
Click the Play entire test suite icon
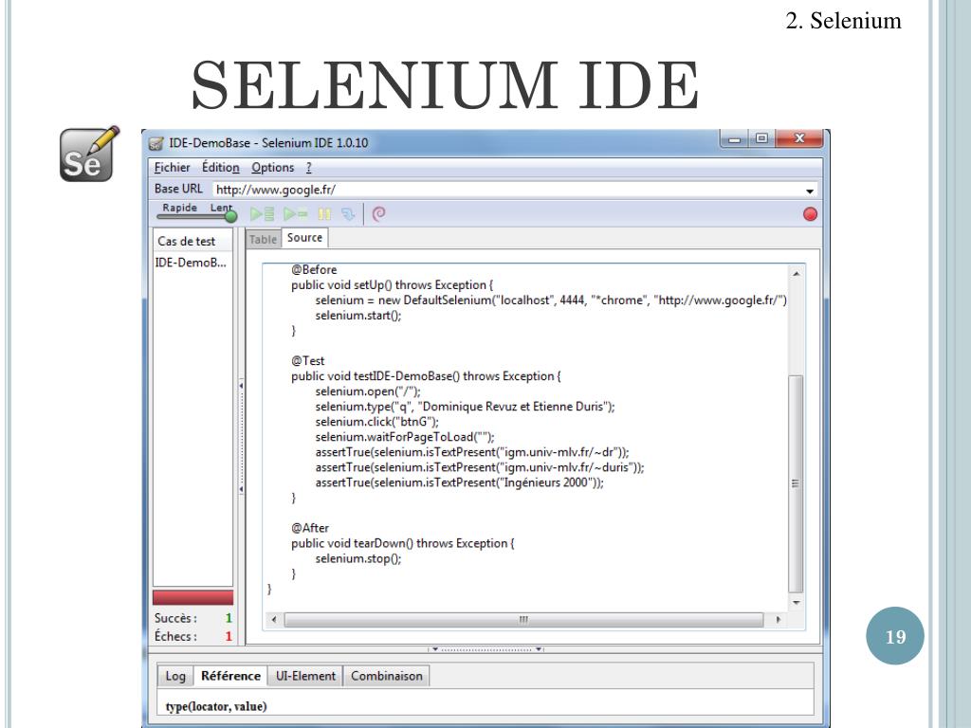tap(262, 214)
